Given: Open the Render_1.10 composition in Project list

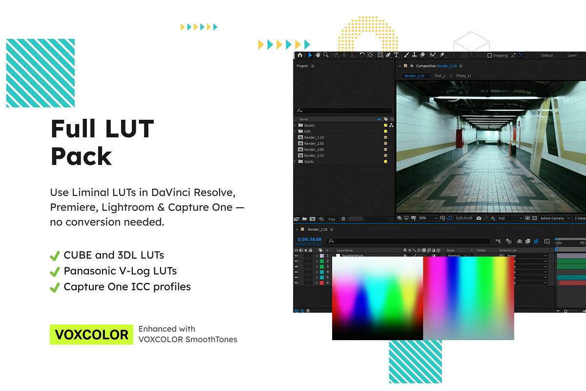Looking at the screenshot, I should (314, 138).
